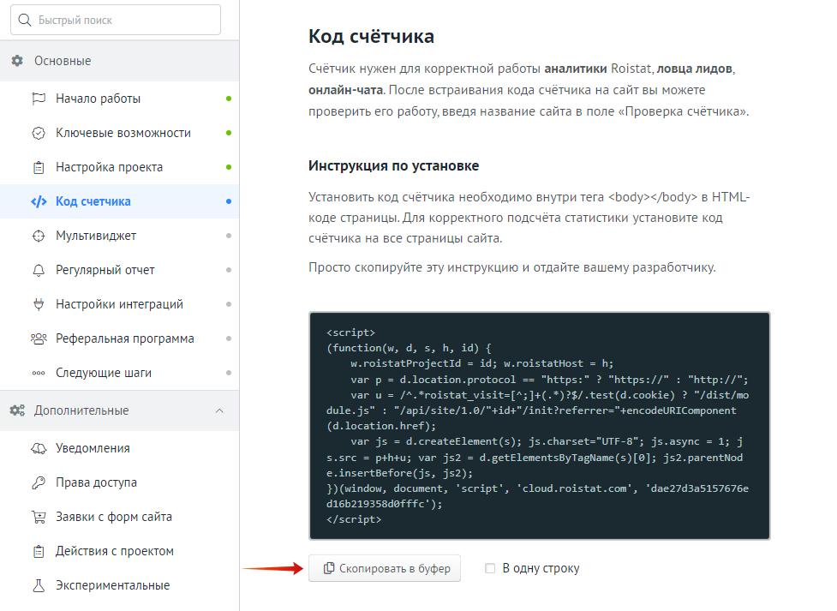Viewport: 837px width, 611px height.
Task: Click the people icon for Реферальная программа
Action: [x=39, y=338]
